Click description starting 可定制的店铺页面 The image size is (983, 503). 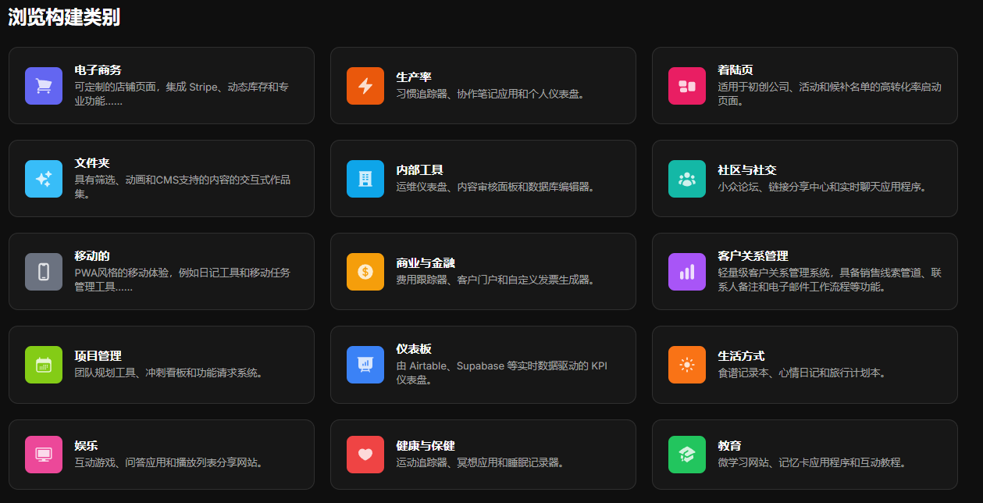pos(181,94)
